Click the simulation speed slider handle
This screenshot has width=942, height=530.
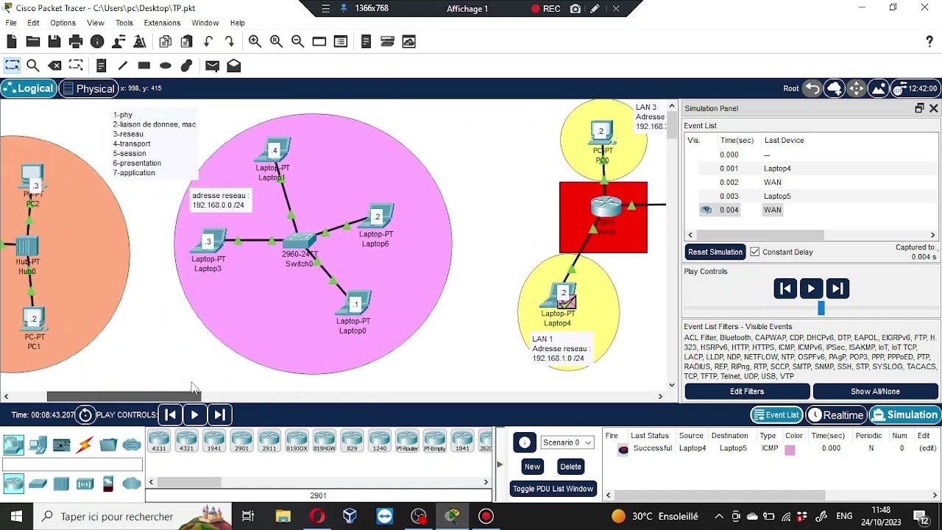[x=821, y=308]
